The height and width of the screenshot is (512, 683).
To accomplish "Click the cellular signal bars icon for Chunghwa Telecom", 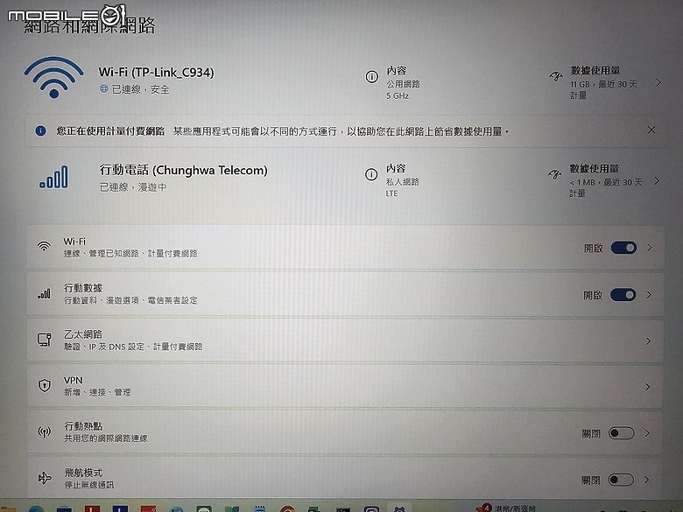I will coord(54,177).
